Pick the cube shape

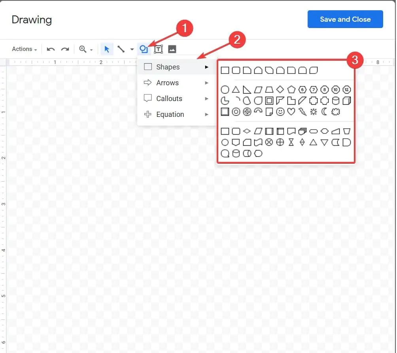[x=347, y=101]
